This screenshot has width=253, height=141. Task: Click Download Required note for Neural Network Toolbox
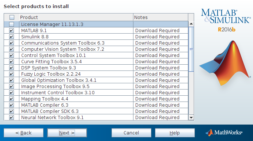tap(157, 118)
